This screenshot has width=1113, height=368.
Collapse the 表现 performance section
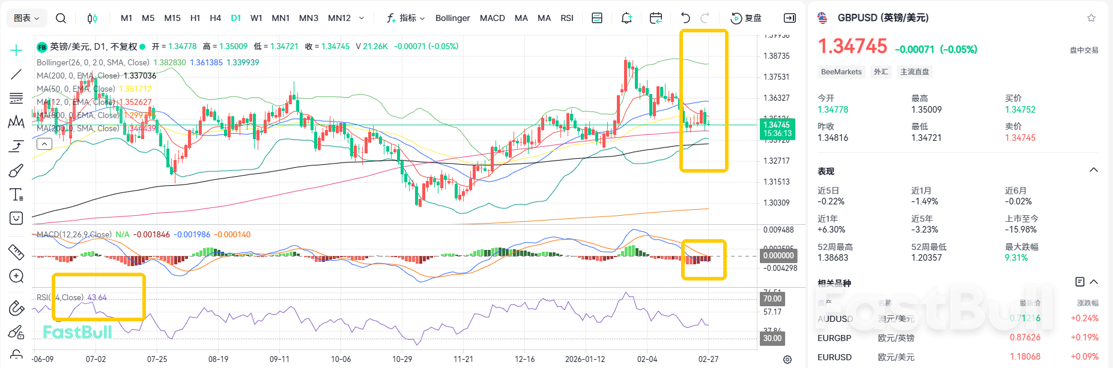click(x=1094, y=170)
